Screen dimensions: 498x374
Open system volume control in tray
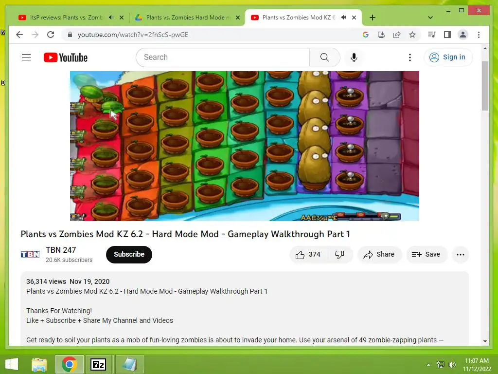(x=452, y=365)
